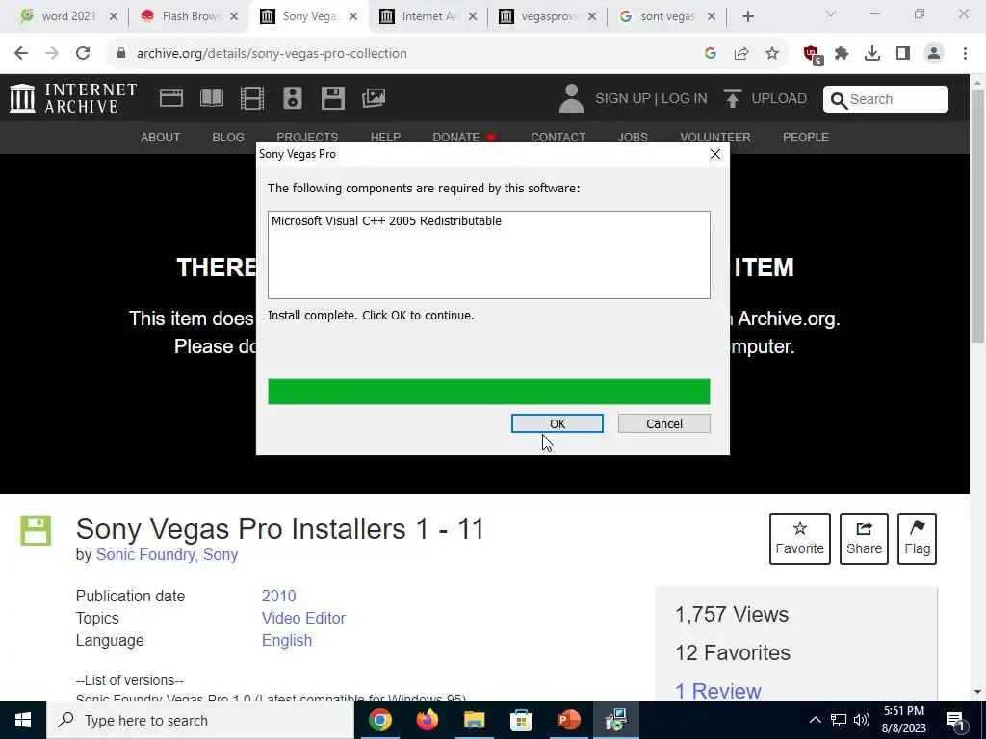Image resolution: width=986 pixels, height=739 pixels.
Task: Bookmark this page with star icon
Action: [x=772, y=54]
